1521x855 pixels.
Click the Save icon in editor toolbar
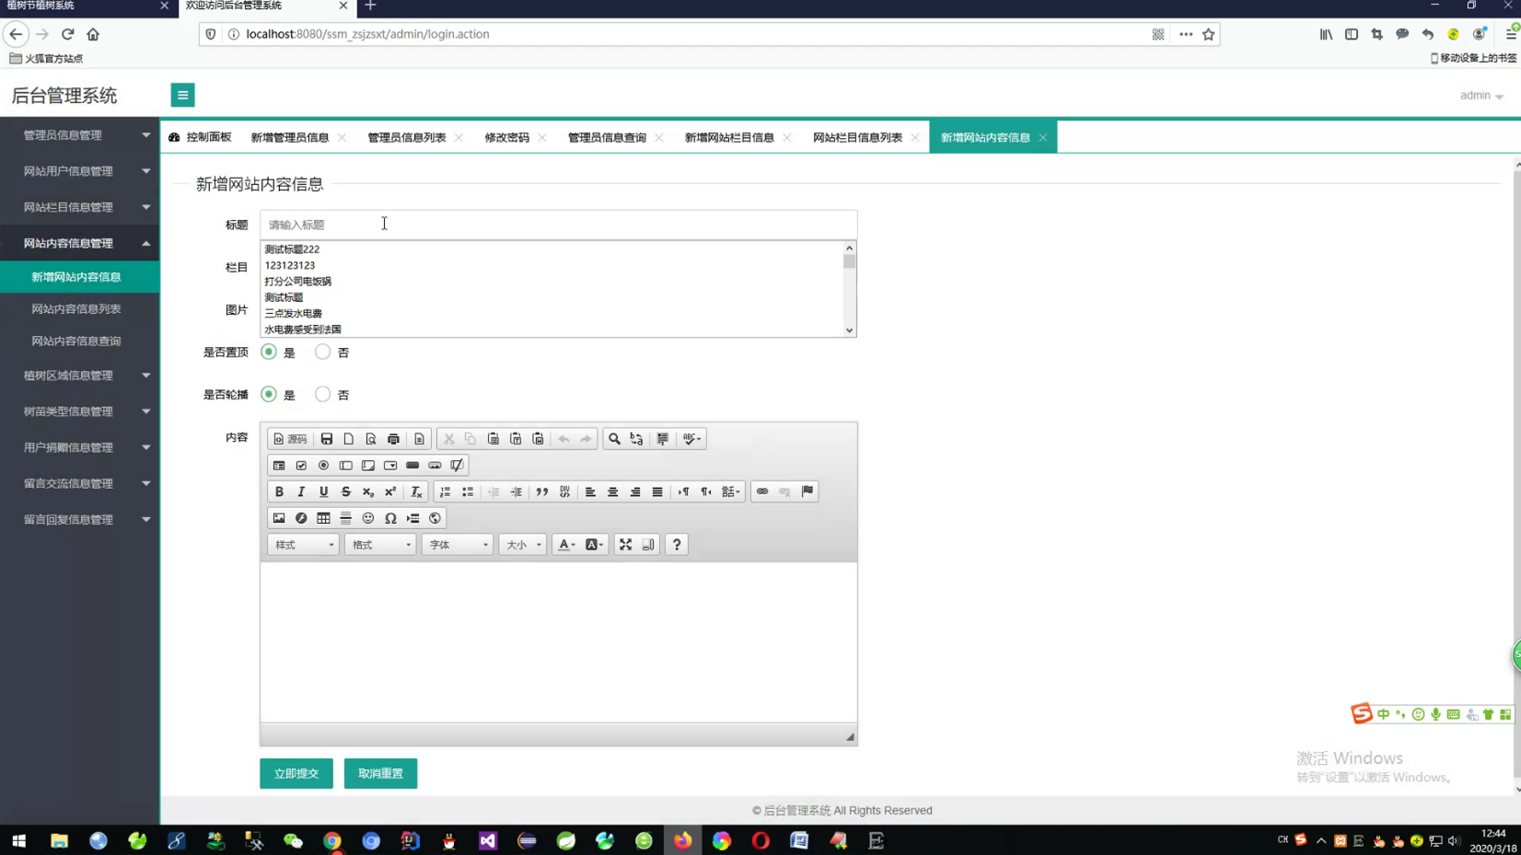coord(326,439)
